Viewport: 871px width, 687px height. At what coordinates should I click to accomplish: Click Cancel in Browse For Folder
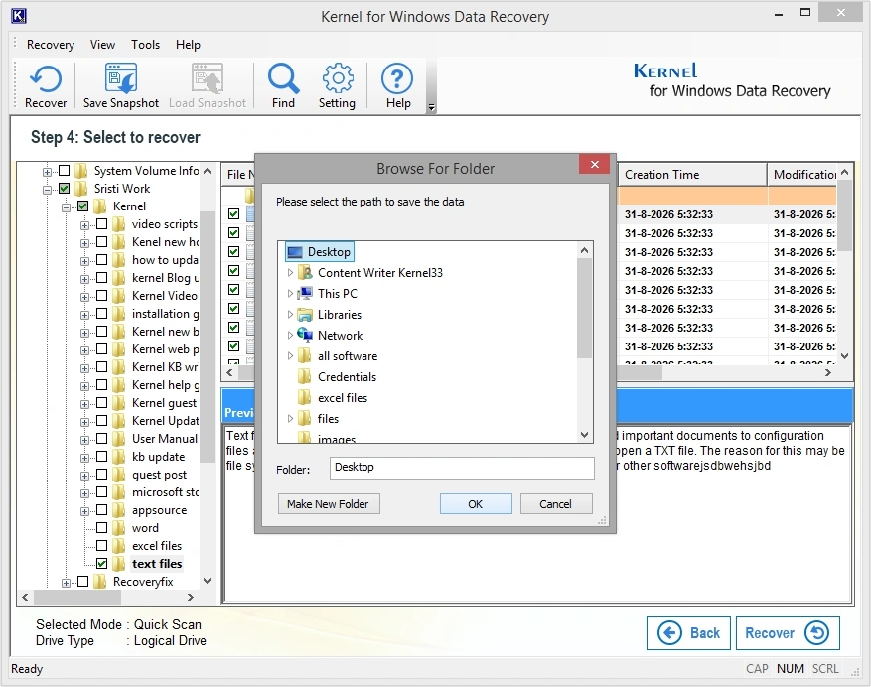point(555,504)
